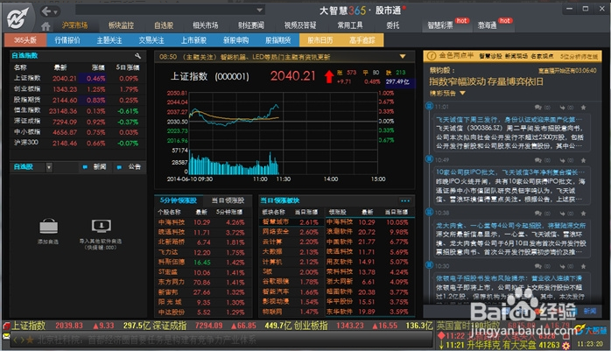Select 中海科技 in 5分钟领涨股 list
611x351 pixels.
202,222
